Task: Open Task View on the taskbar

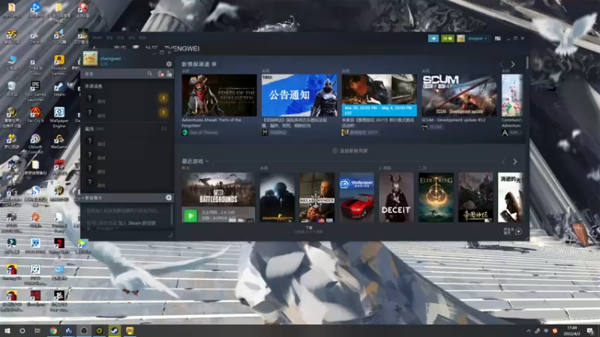Action: coord(37,331)
